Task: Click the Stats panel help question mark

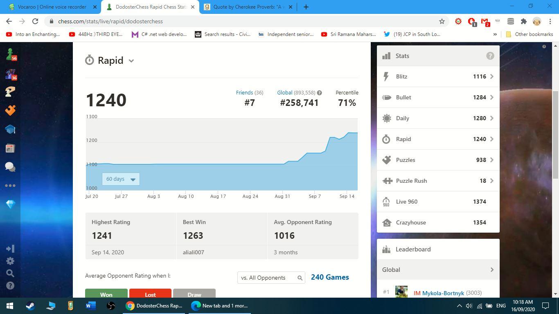Action: [490, 56]
